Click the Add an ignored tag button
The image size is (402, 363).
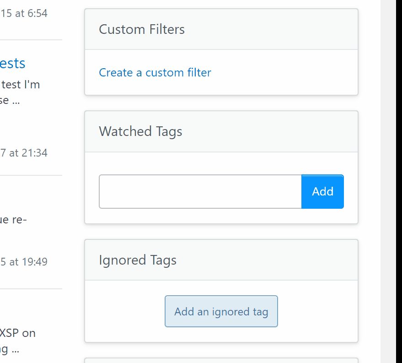(221, 312)
